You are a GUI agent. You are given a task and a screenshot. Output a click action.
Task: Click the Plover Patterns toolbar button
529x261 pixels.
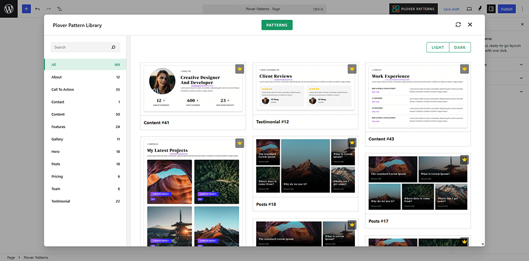coord(414,9)
